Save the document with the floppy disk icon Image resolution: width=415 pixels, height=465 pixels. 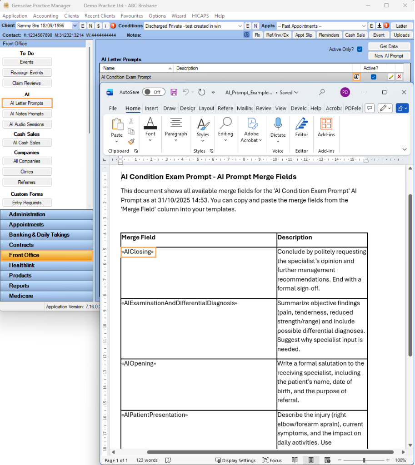174,92
